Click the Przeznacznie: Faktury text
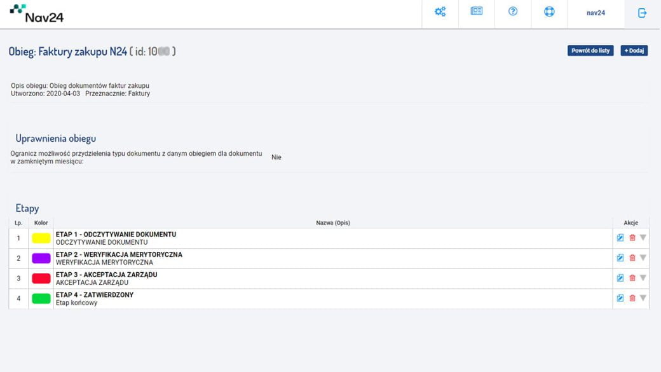Screen dimensions: 661x372 pos(118,93)
